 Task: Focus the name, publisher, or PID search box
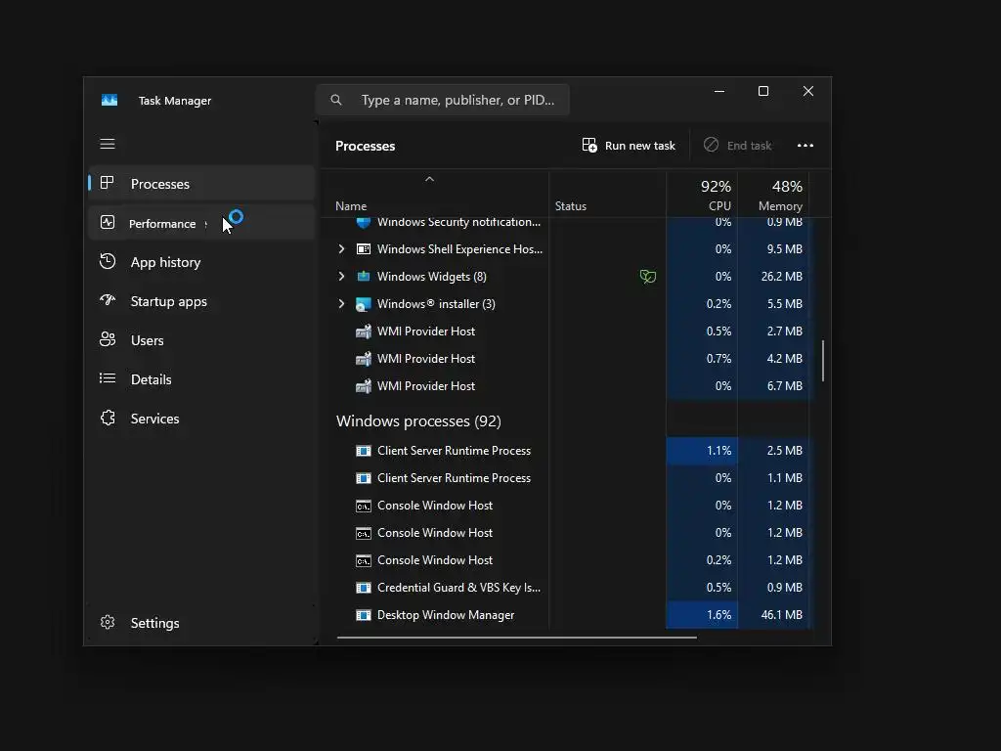coord(443,100)
